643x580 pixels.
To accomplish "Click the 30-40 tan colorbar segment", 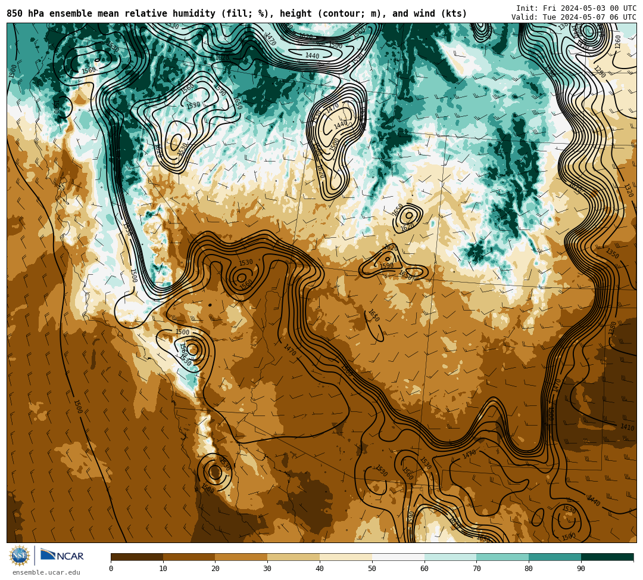I will click(x=294, y=557).
